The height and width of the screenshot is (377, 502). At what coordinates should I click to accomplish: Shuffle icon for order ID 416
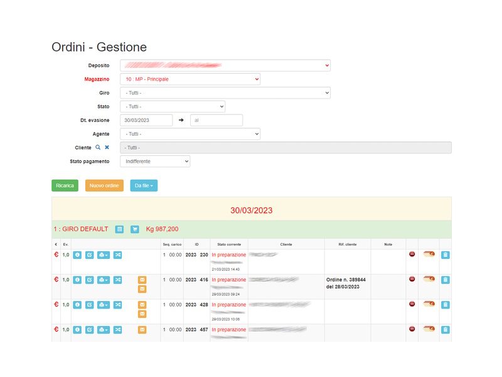(118, 280)
